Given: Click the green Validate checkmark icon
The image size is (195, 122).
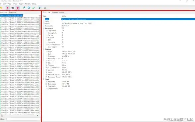Looking at the screenshot, I should [x=34, y=8].
